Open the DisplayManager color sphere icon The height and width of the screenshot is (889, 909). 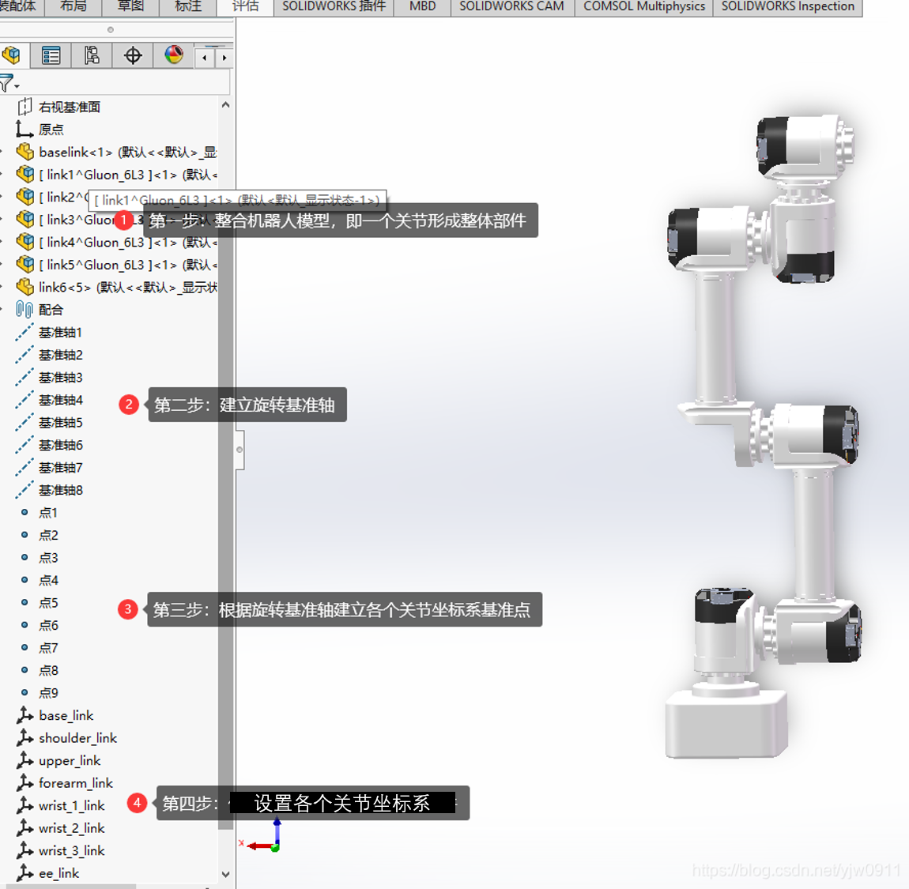click(x=172, y=55)
